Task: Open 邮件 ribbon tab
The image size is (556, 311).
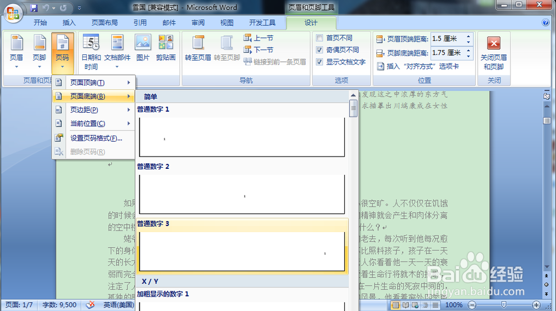Action: click(x=169, y=23)
